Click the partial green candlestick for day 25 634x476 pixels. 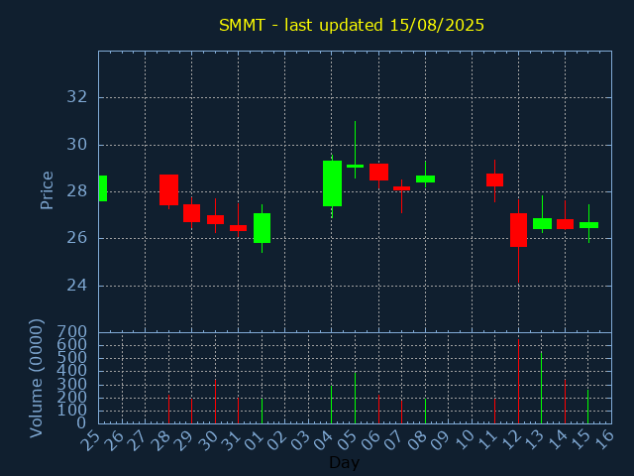click(103, 188)
